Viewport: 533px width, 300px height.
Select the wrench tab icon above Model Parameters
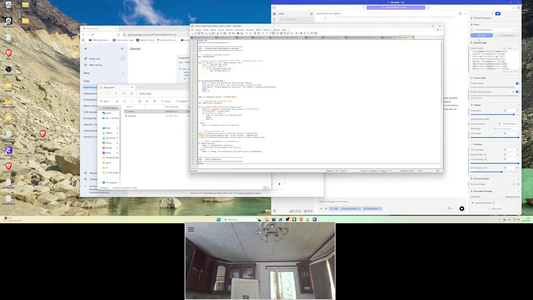(492, 14)
